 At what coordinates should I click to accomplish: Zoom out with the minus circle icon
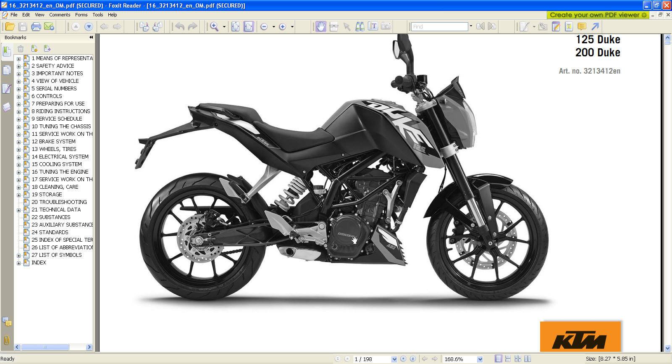(x=264, y=26)
